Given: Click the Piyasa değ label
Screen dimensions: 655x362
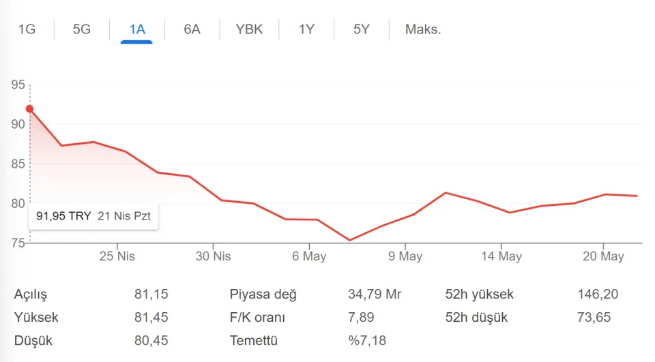Looking at the screenshot, I should (263, 295).
